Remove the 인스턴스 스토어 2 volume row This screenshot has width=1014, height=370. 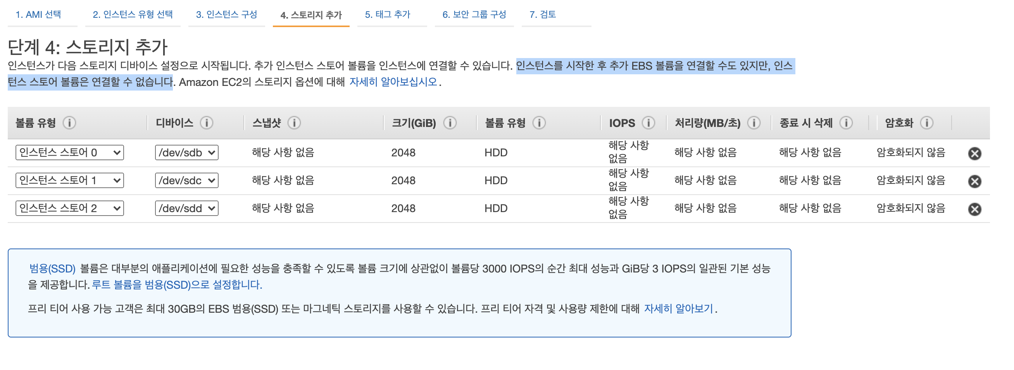coord(974,209)
